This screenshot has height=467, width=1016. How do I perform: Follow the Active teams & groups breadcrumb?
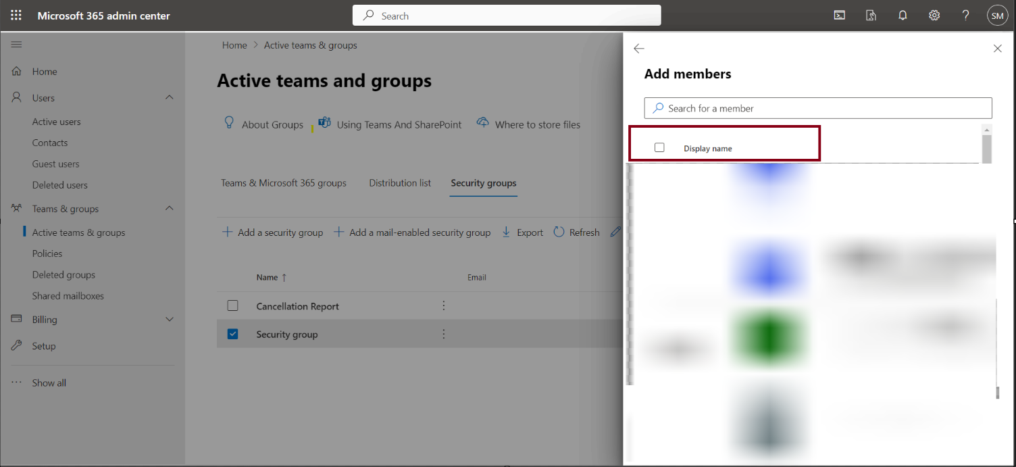311,45
